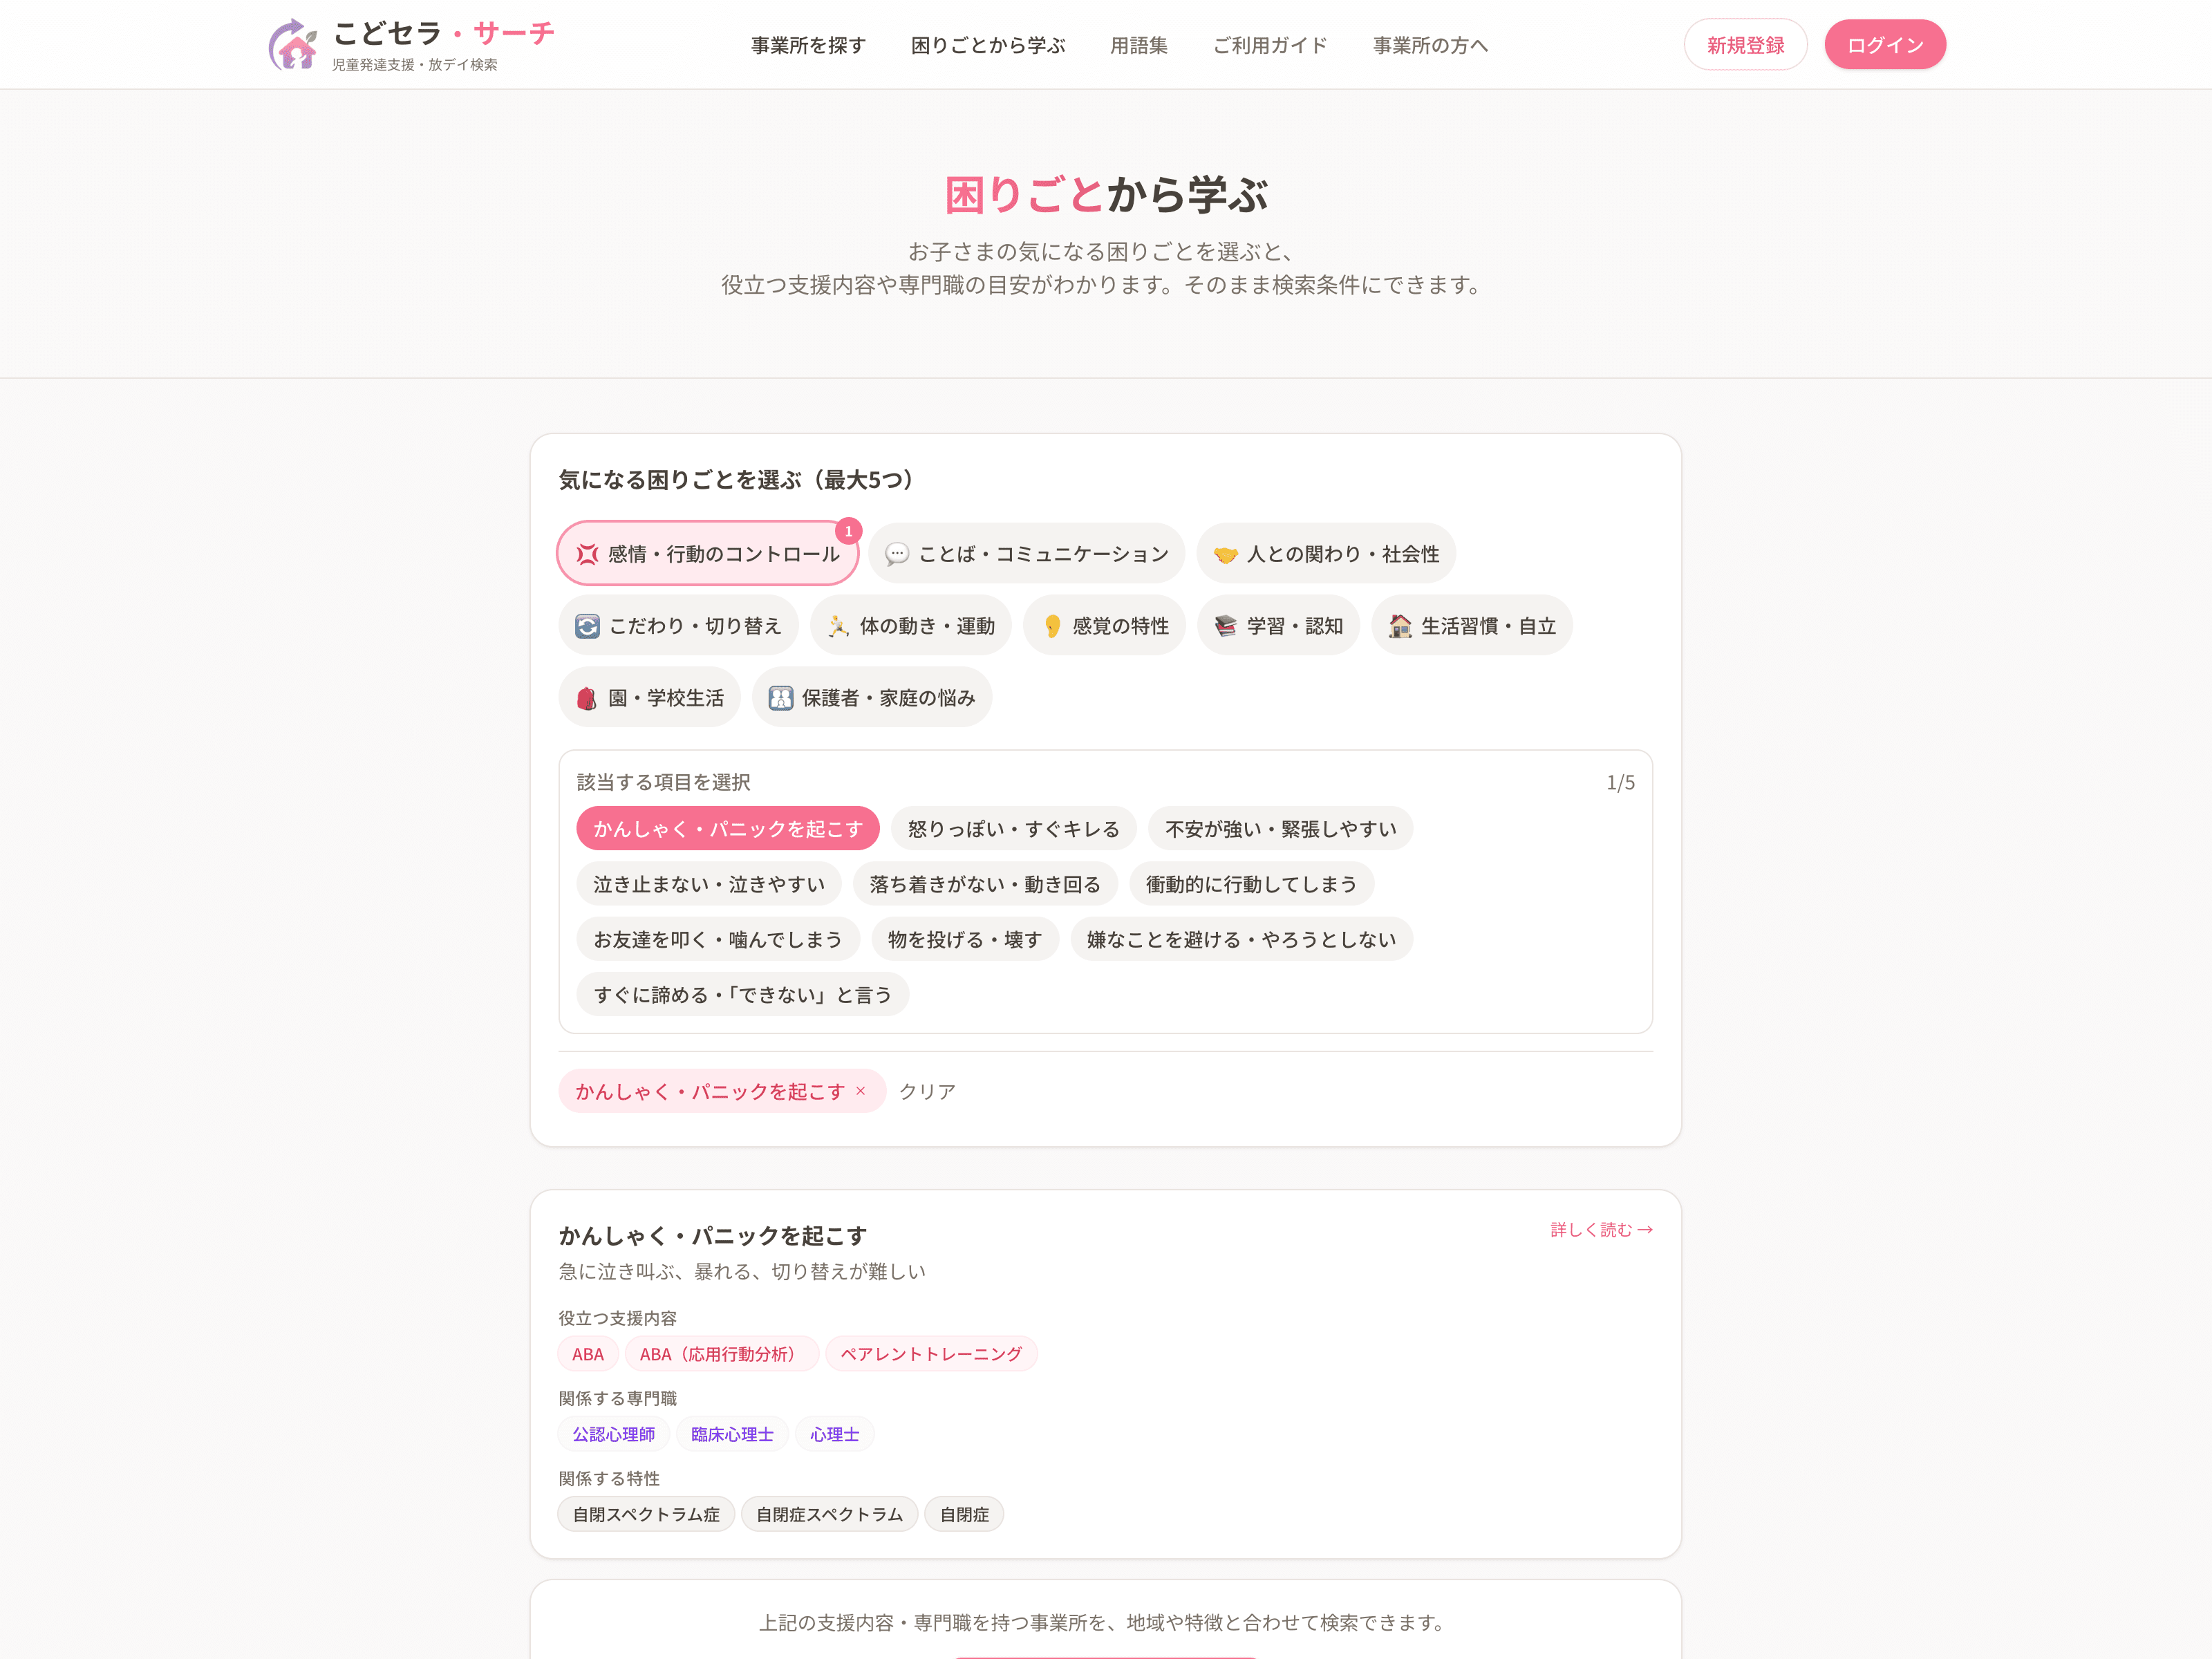The width and height of the screenshot is (2212, 1659).
Task: Click the running figure icon for 体の動き・運動
Action: 838,626
